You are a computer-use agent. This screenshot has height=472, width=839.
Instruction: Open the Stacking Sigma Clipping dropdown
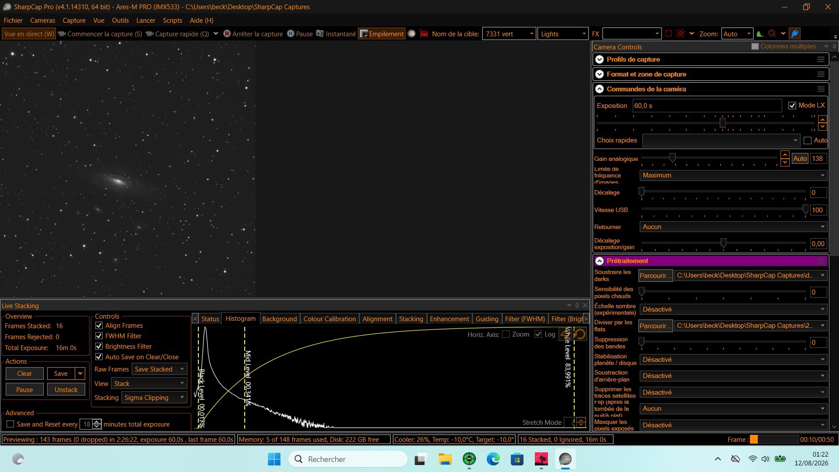tap(154, 398)
